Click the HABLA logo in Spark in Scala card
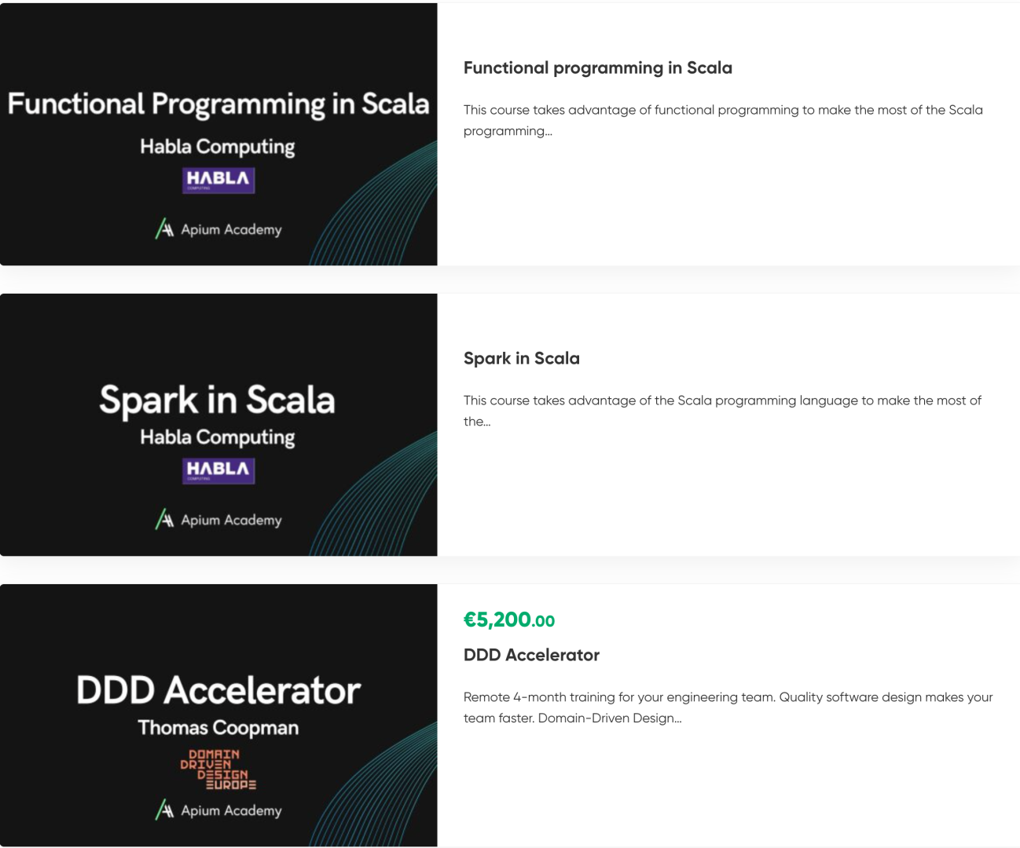The height and width of the screenshot is (848, 1020). pos(218,470)
